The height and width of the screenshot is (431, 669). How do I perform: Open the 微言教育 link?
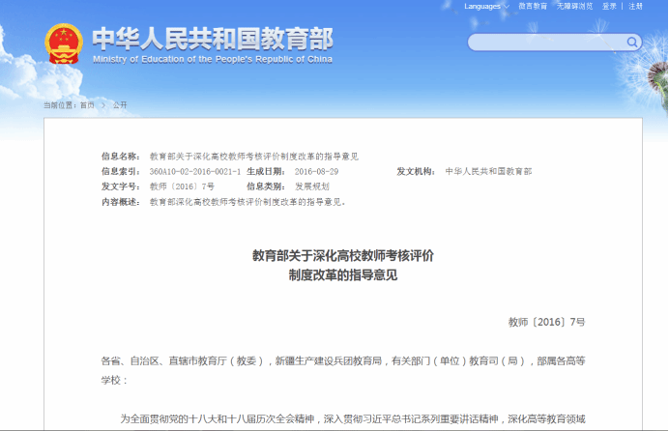click(533, 7)
